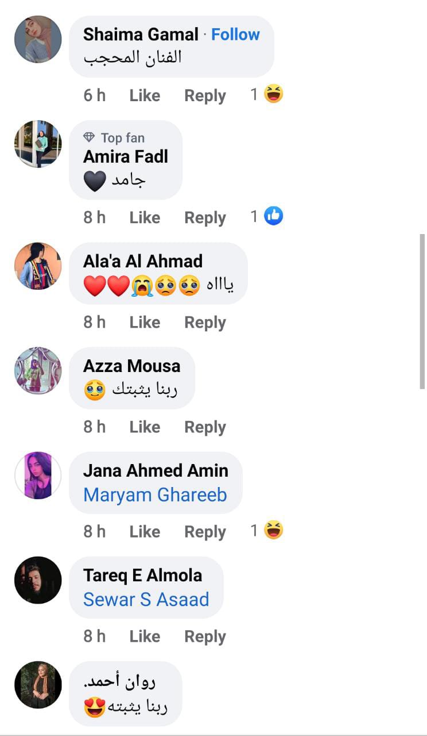
Task: Click the laughing reaction on Shaima Gamal's comment
Action: pos(274,94)
